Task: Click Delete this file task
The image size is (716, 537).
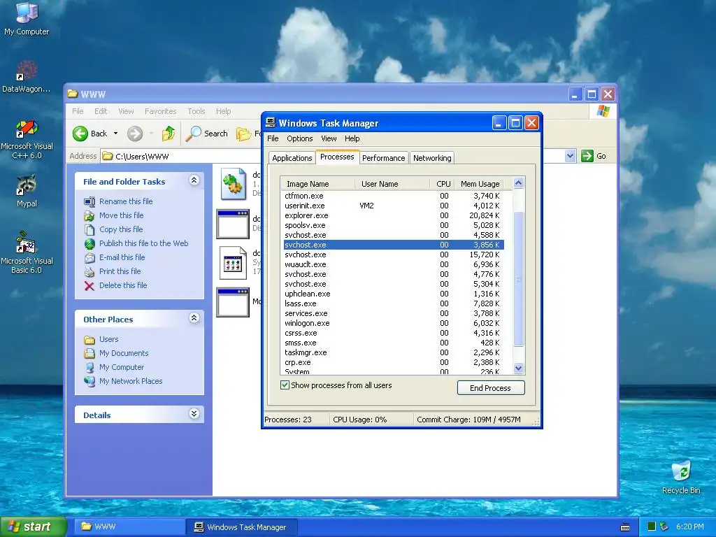Action: [x=123, y=285]
